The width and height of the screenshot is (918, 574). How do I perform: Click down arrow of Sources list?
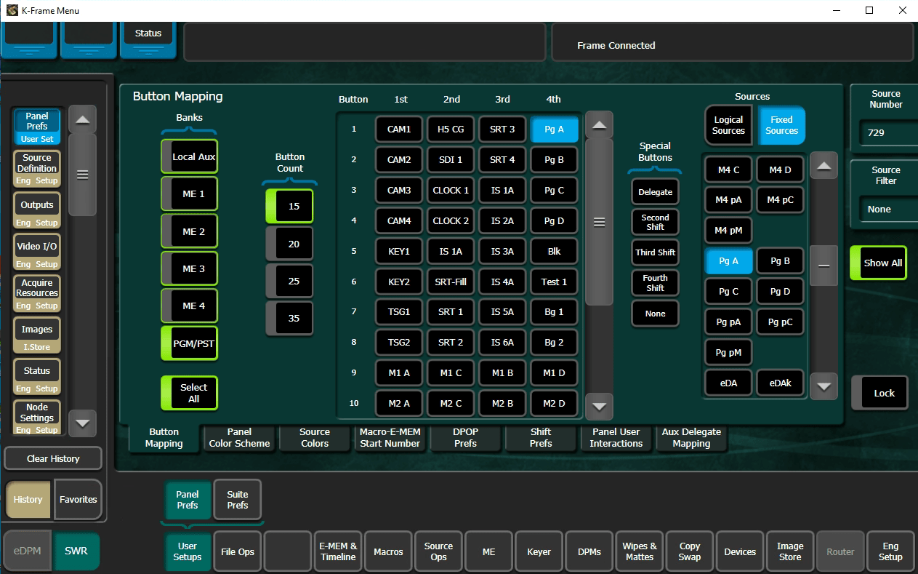823,386
